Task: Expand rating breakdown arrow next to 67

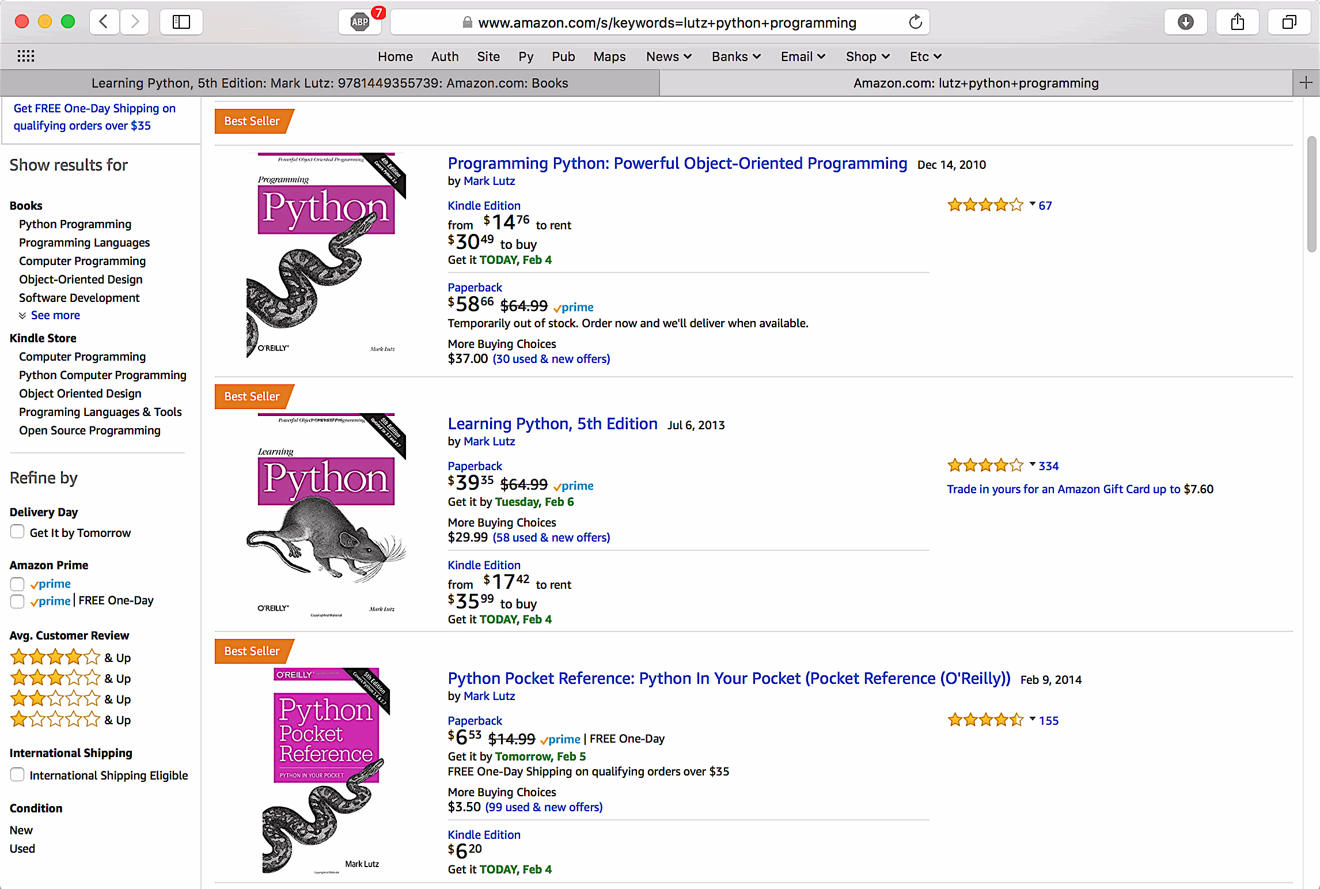Action: tap(1032, 204)
